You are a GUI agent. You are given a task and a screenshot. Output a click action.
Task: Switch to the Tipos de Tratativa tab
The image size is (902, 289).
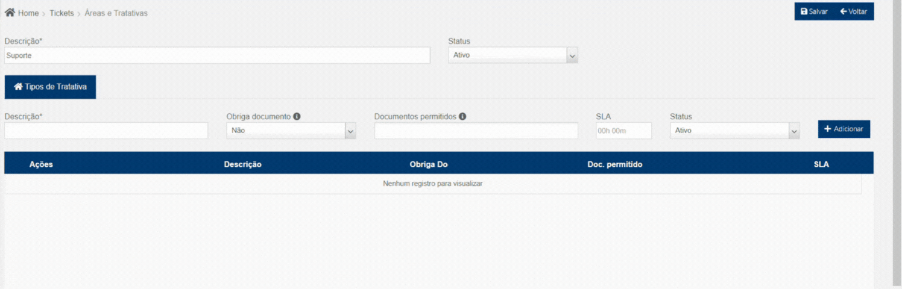coord(50,87)
